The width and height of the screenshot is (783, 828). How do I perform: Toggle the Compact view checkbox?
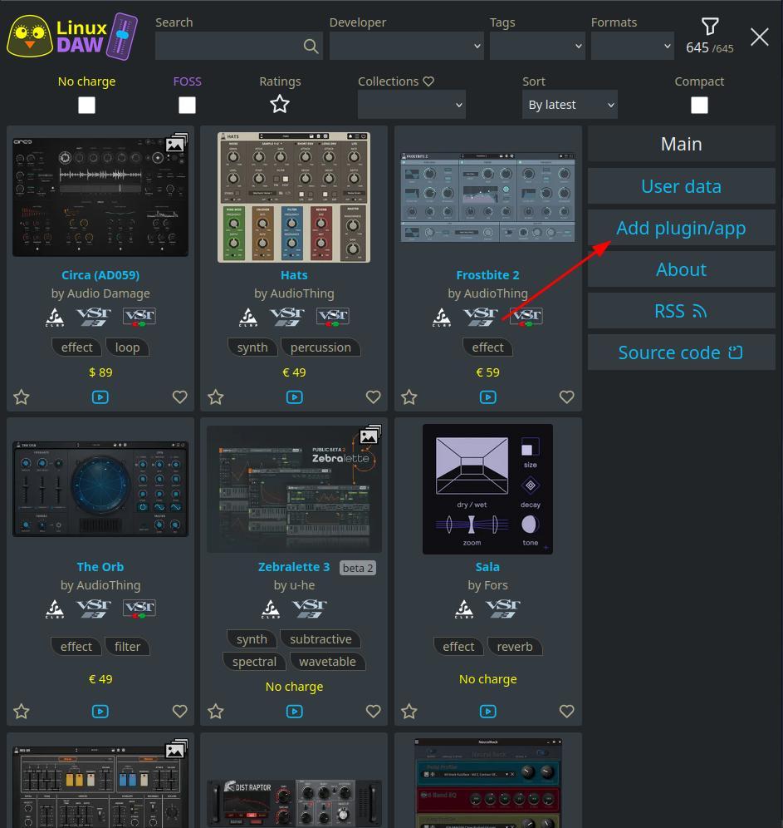(699, 105)
